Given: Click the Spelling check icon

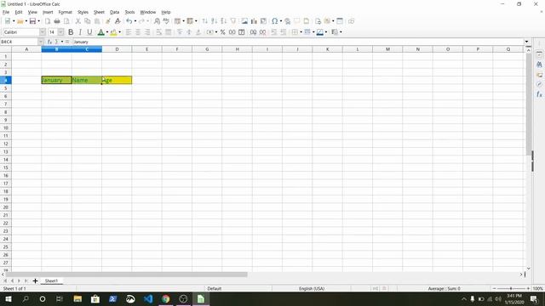Looking at the screenshot, I should (x=167, y=21).
